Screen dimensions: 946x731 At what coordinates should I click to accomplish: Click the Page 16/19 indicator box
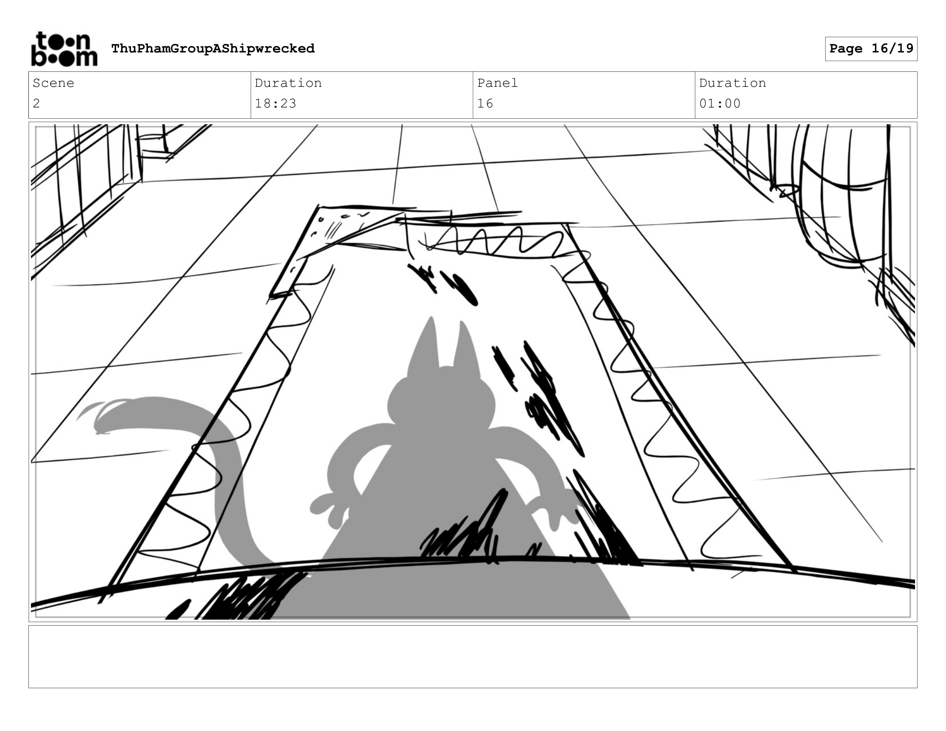tap(871, 49)
